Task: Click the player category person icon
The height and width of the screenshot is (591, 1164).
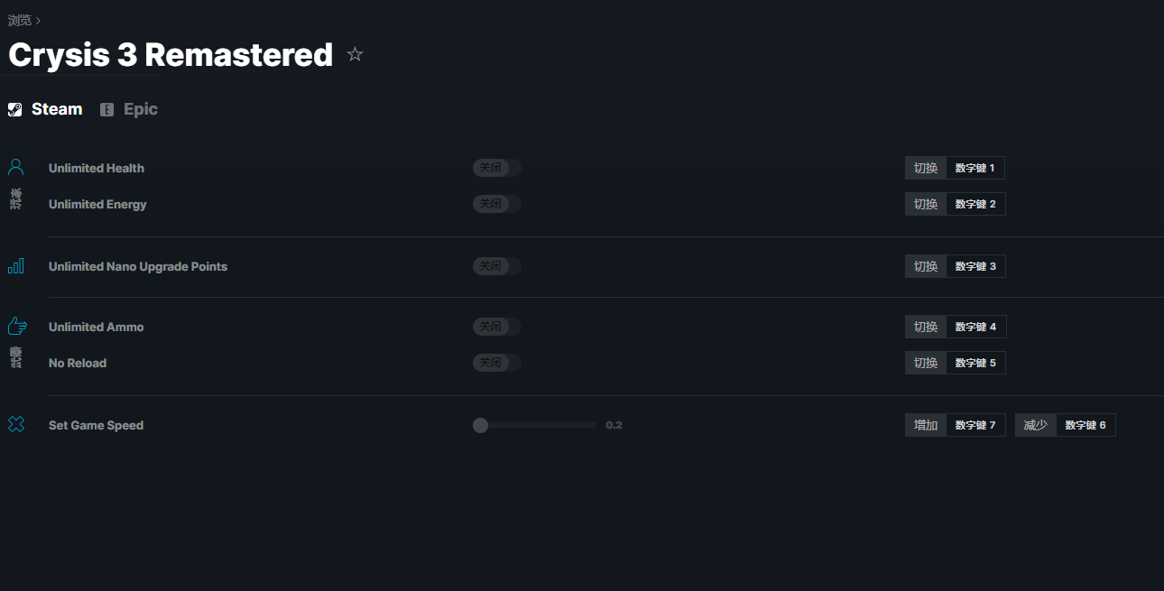Action: click(x=16, y=167)
